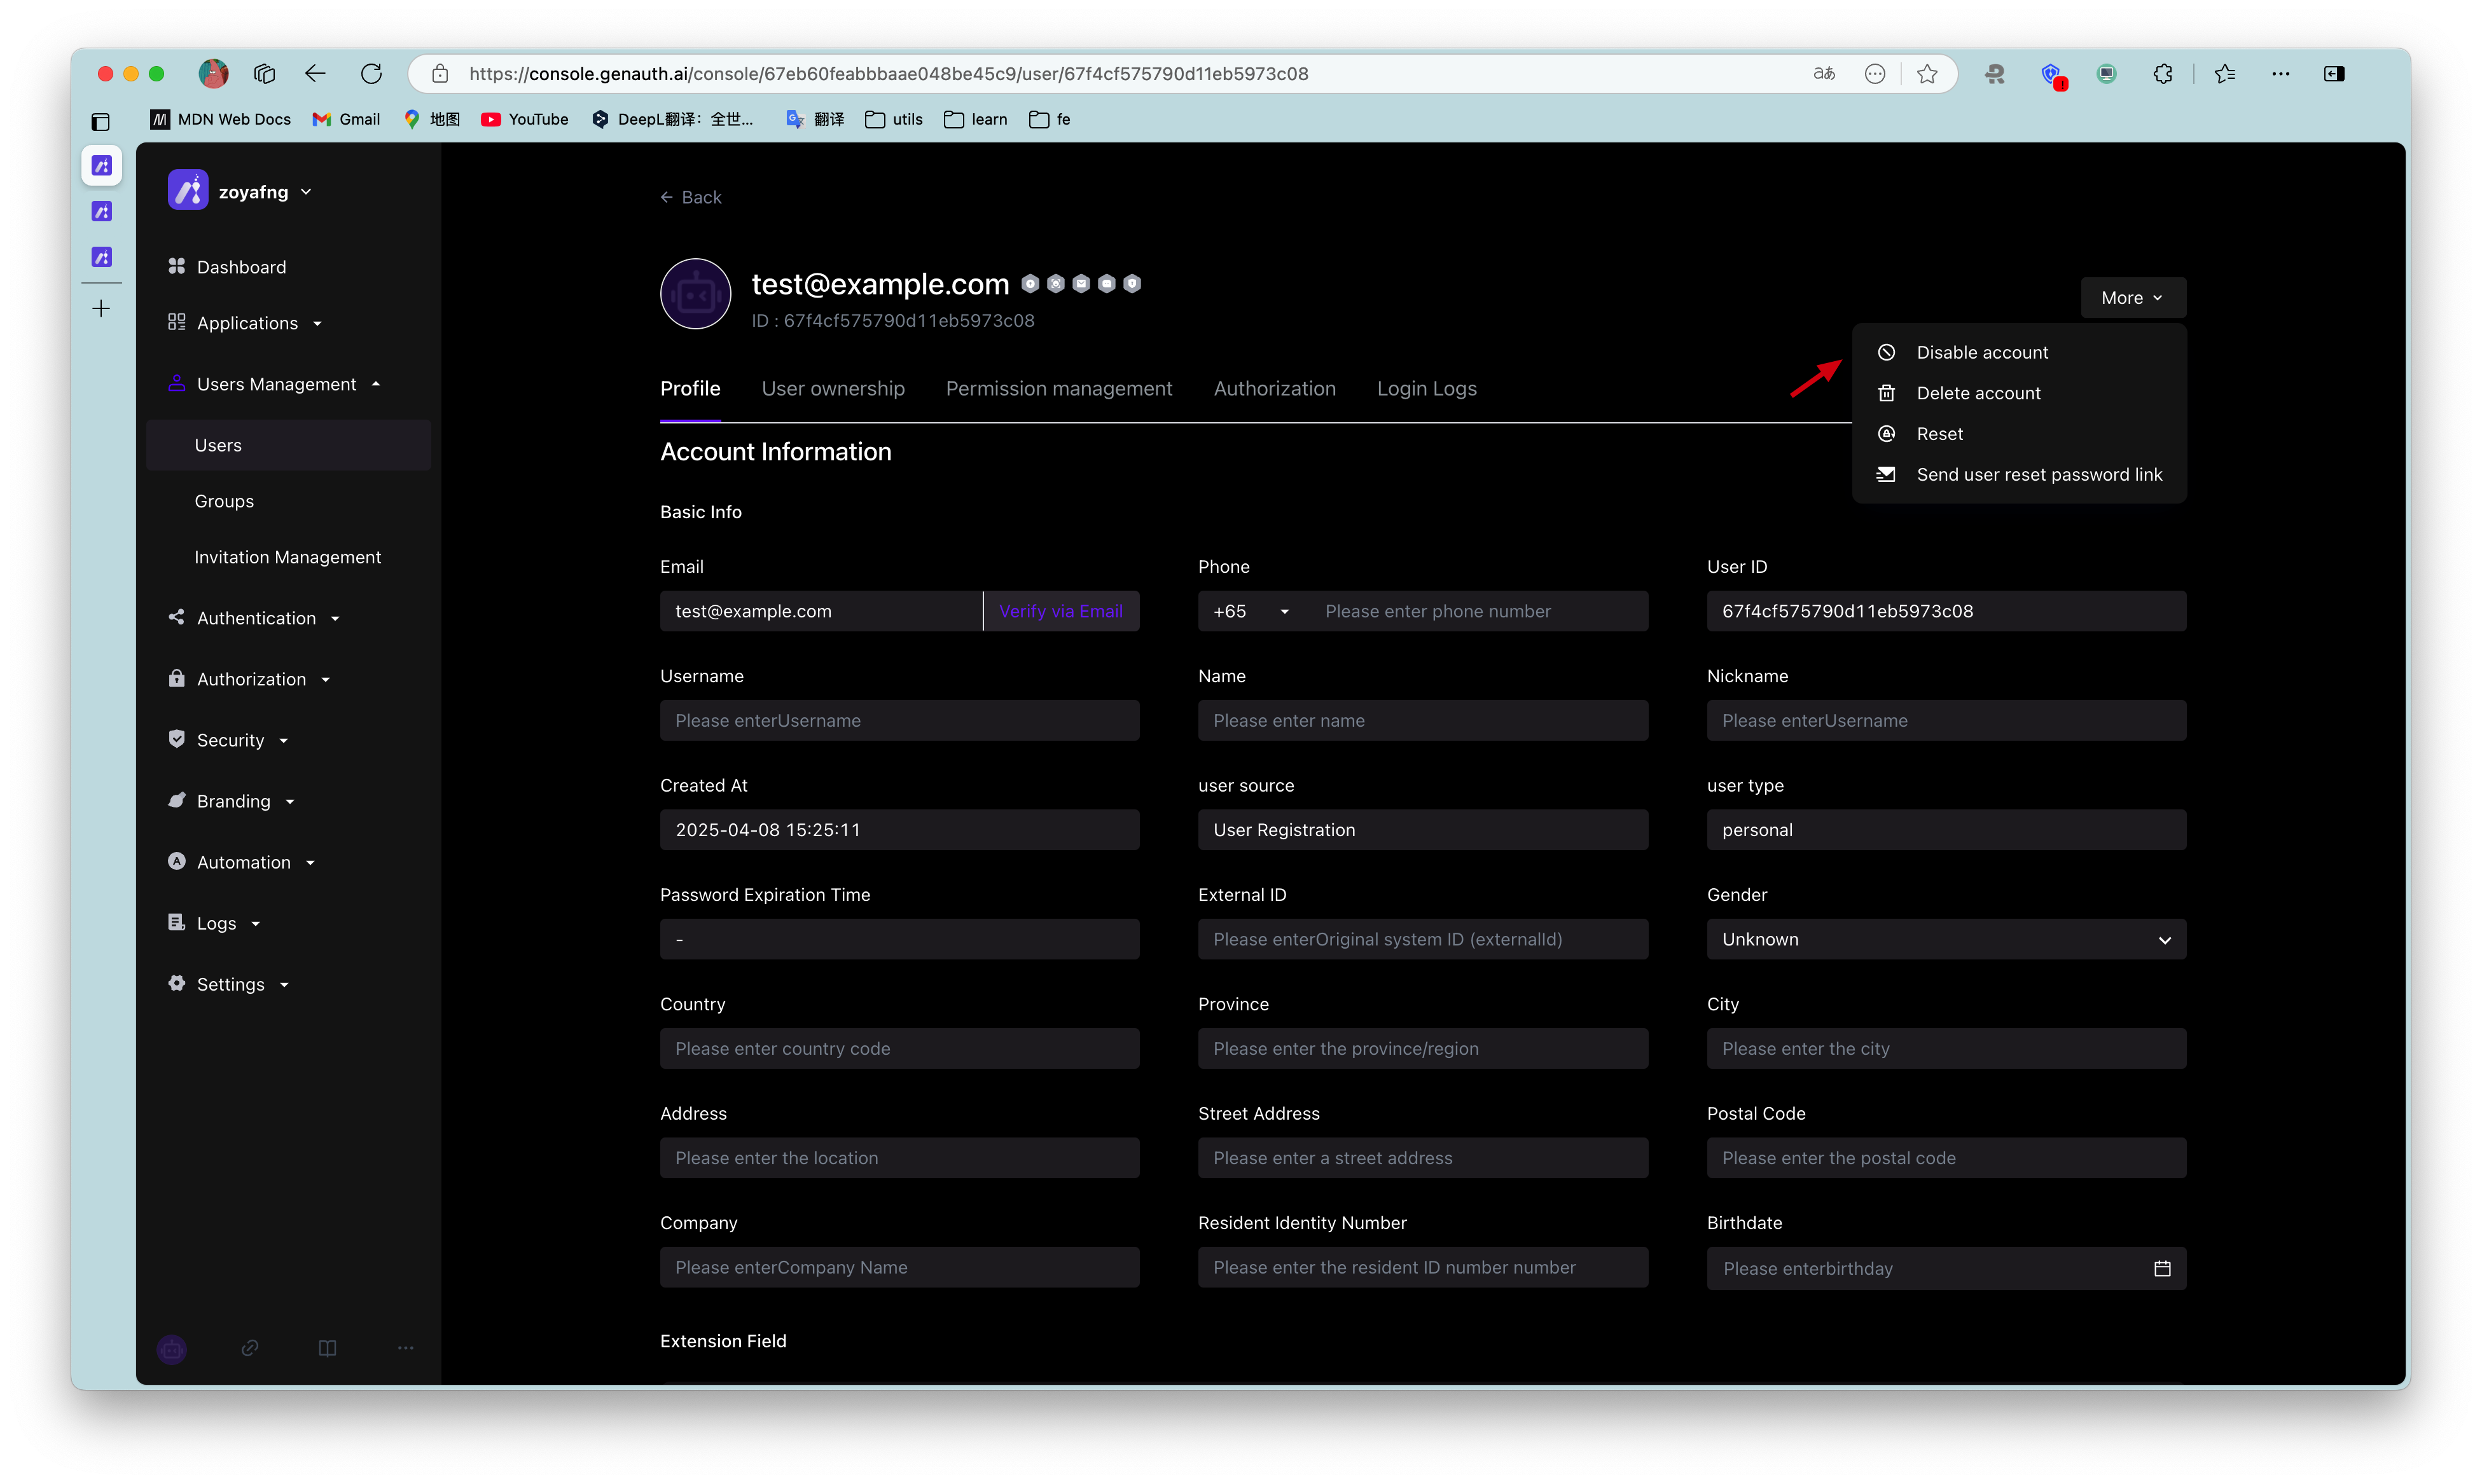Expand the Automation menu

(309, 862)
